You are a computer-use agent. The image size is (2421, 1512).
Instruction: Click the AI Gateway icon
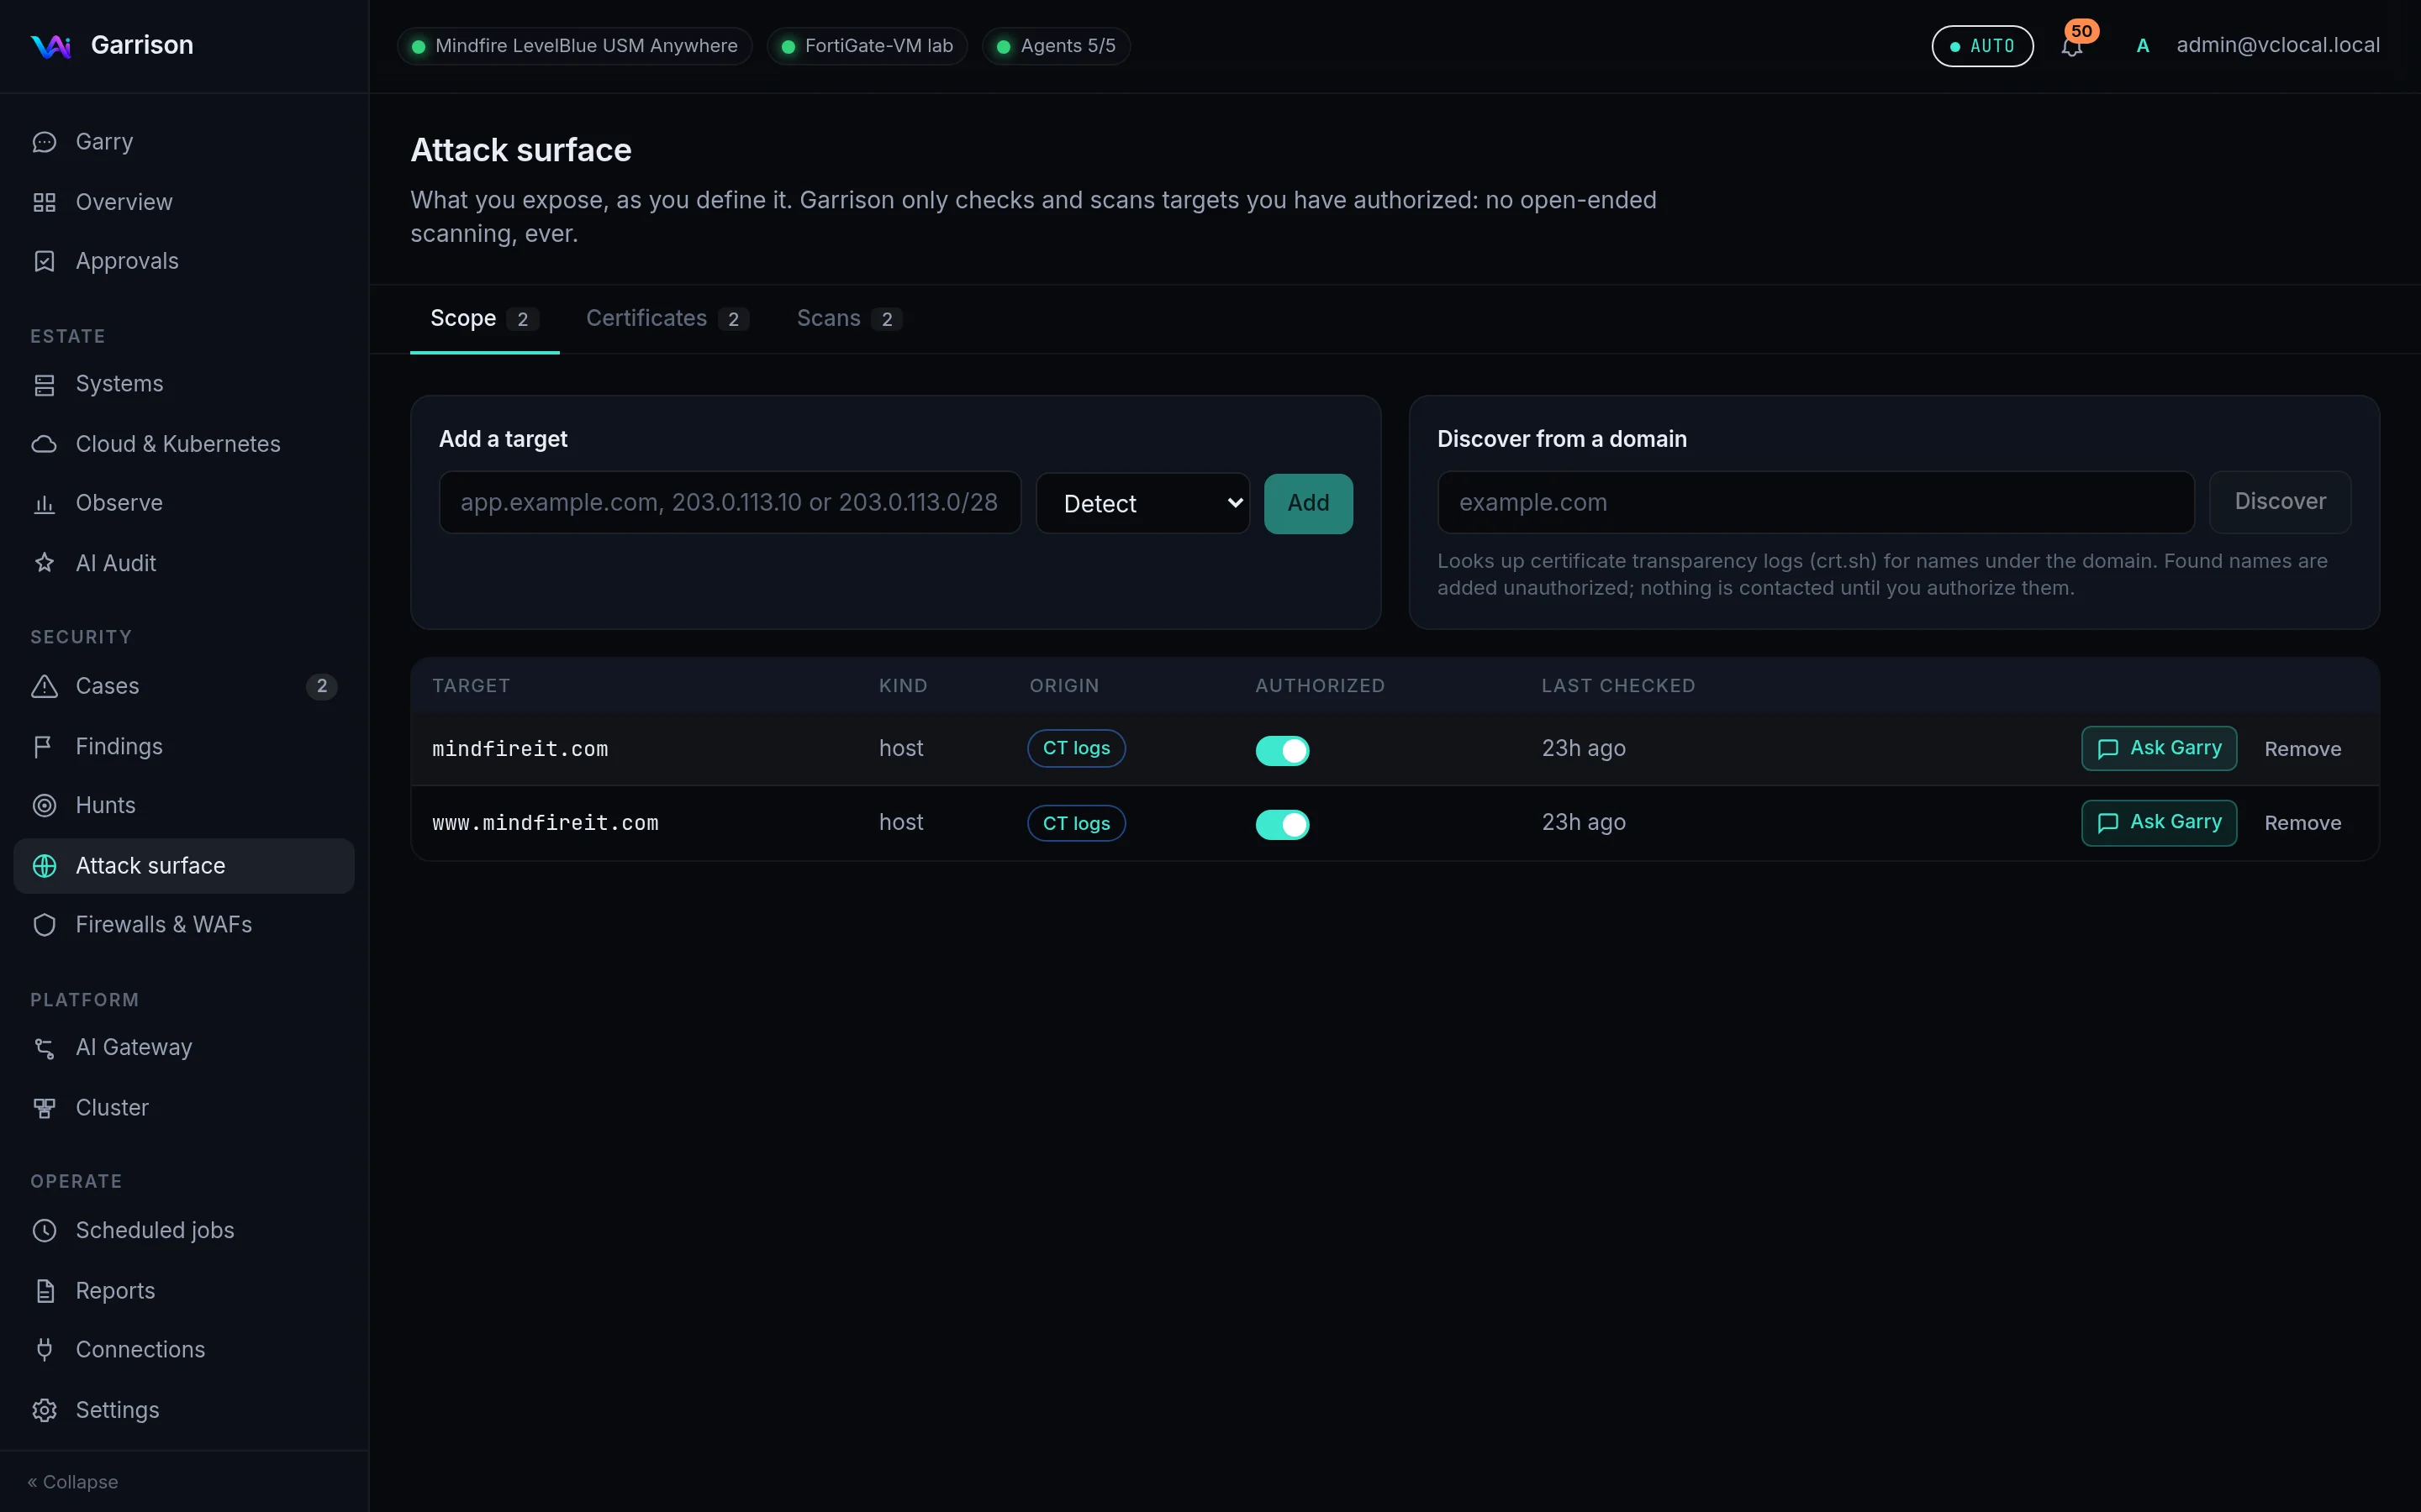[x=44, y=1047]
